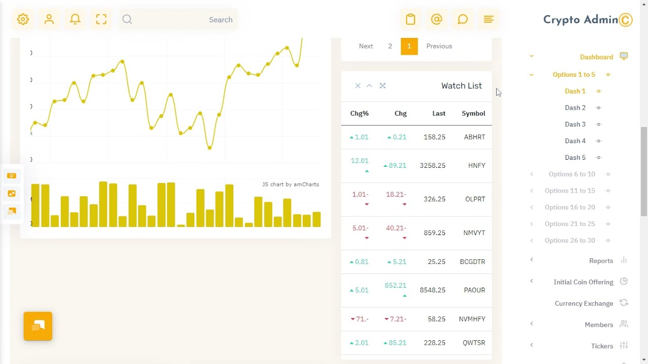Click the 8548.25 last price value
Screen dimensions: 648x364
[432, 290]
